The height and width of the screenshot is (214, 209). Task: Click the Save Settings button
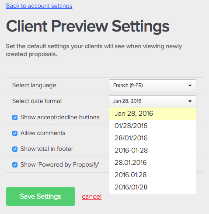tap(41, 196)
